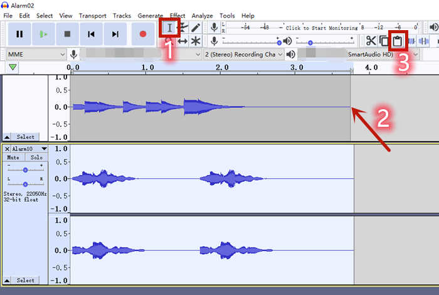Click the timeline ruler at 2.0 seconds
This screenshot has width=439, height=295.
click(222, 68)
